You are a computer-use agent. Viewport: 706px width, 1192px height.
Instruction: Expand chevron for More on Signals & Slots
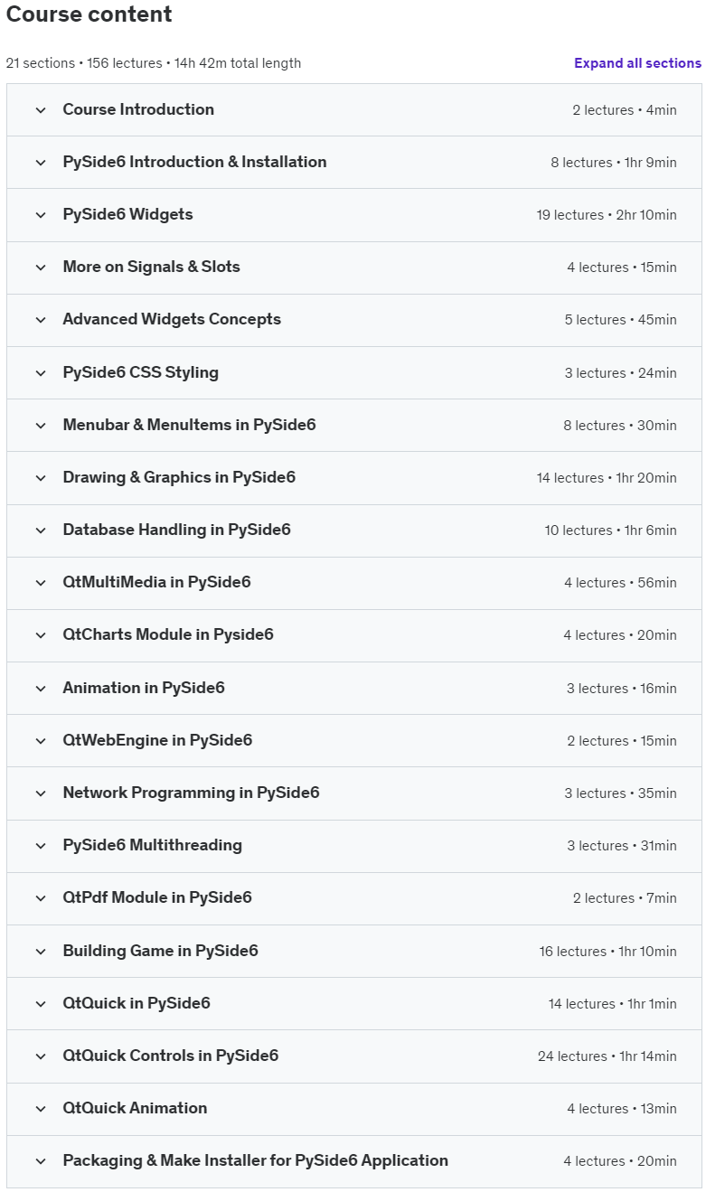click(x=41, y=267)
